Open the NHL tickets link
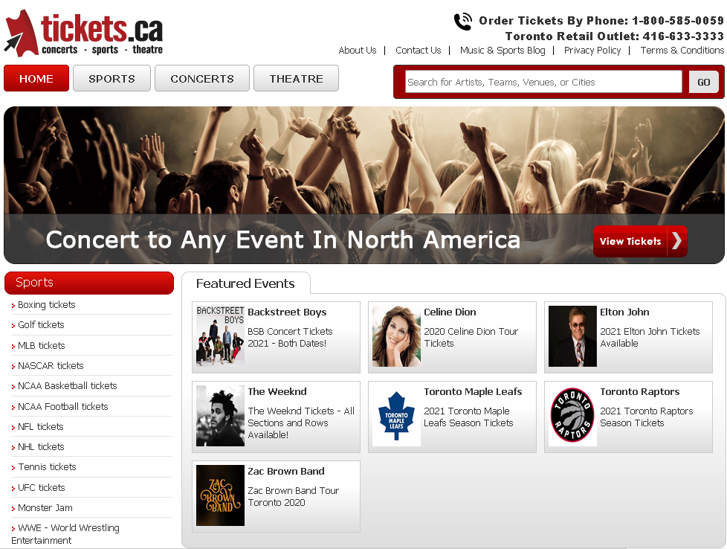 point(42,447)
